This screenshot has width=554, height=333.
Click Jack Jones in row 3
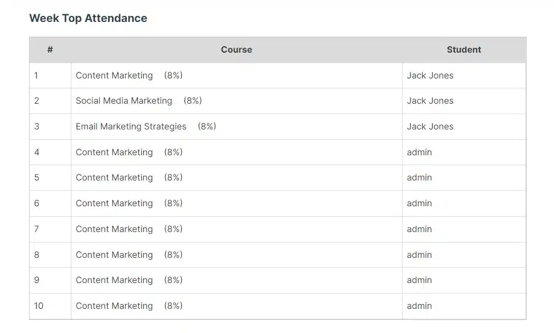pyautogui.click(x=430, y=126)
